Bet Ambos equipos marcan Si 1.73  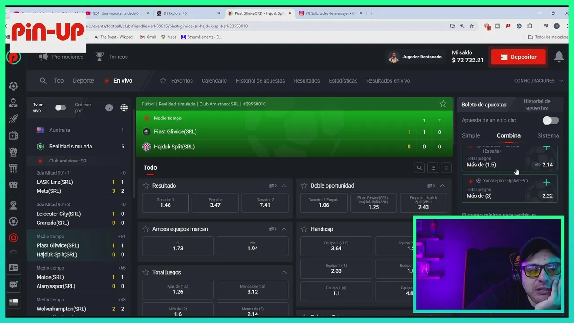178,246
